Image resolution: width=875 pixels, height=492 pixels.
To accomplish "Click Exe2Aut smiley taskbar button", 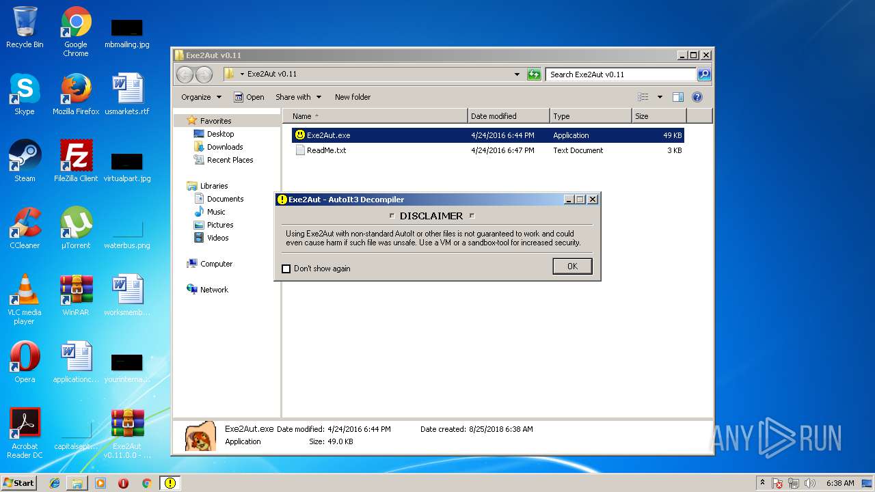I will point(170,483).
